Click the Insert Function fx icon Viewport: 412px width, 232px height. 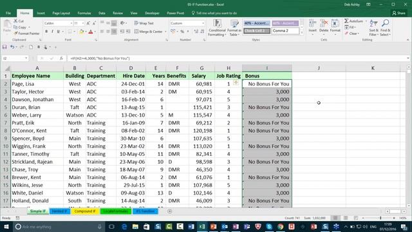point(61,59)
